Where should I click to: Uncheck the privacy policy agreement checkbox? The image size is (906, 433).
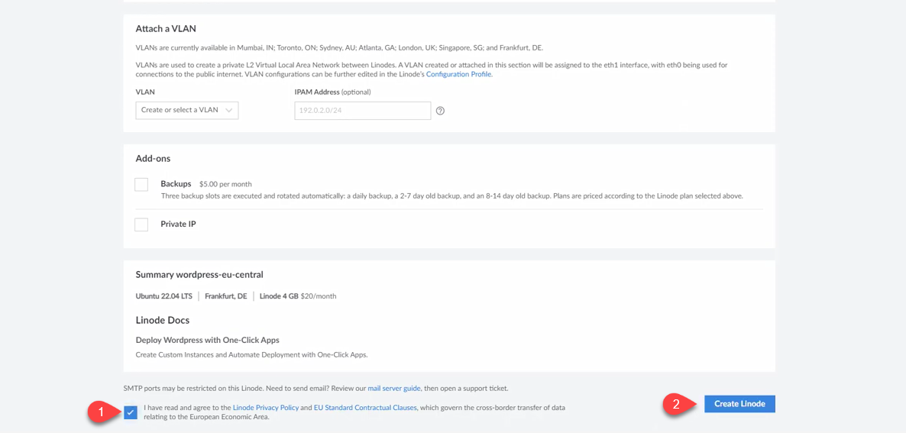point(131,412)
